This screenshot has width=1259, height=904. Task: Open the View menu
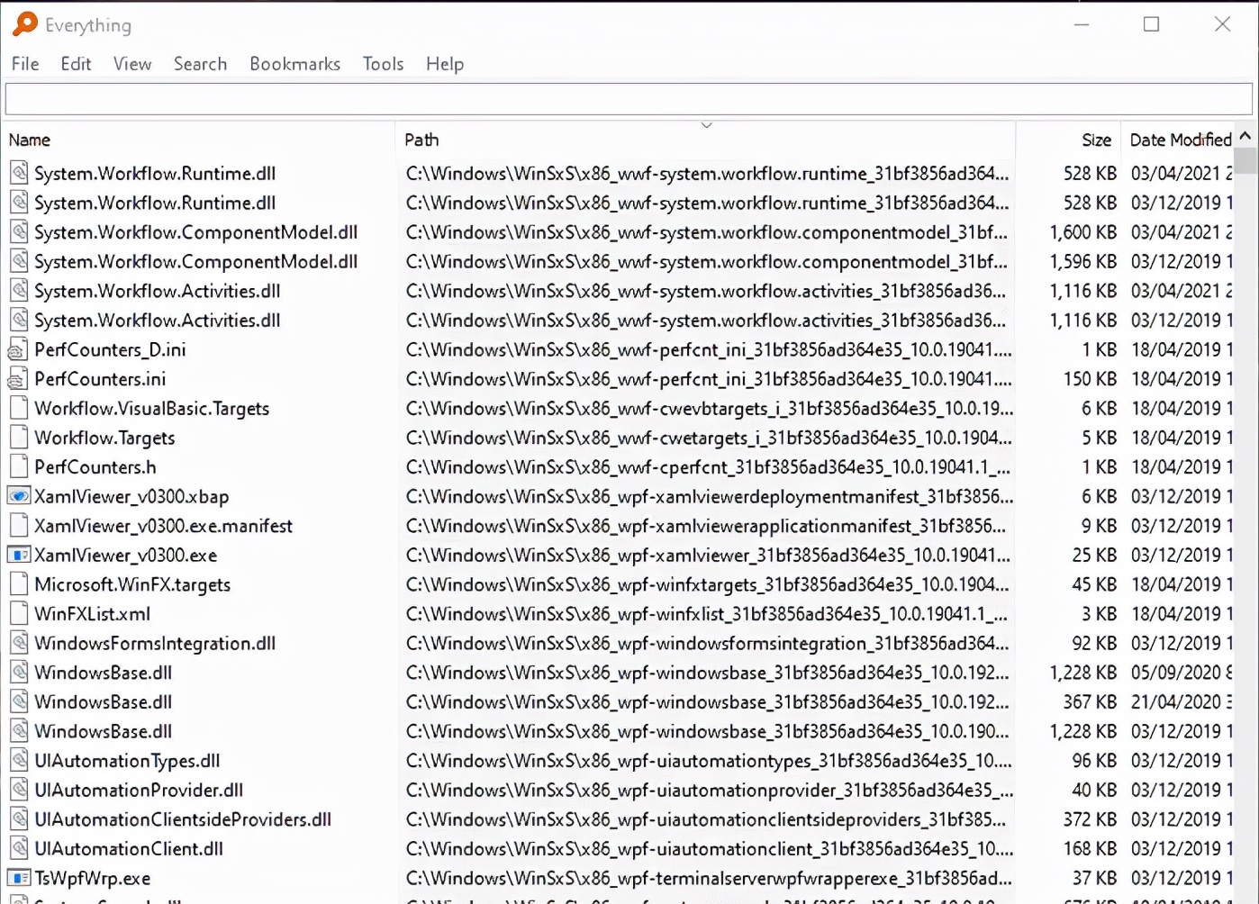[x=132, y=63]
